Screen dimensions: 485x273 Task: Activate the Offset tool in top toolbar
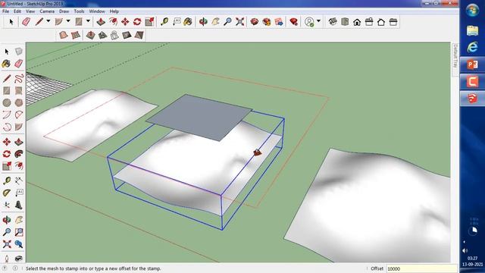tap(113, 22)
